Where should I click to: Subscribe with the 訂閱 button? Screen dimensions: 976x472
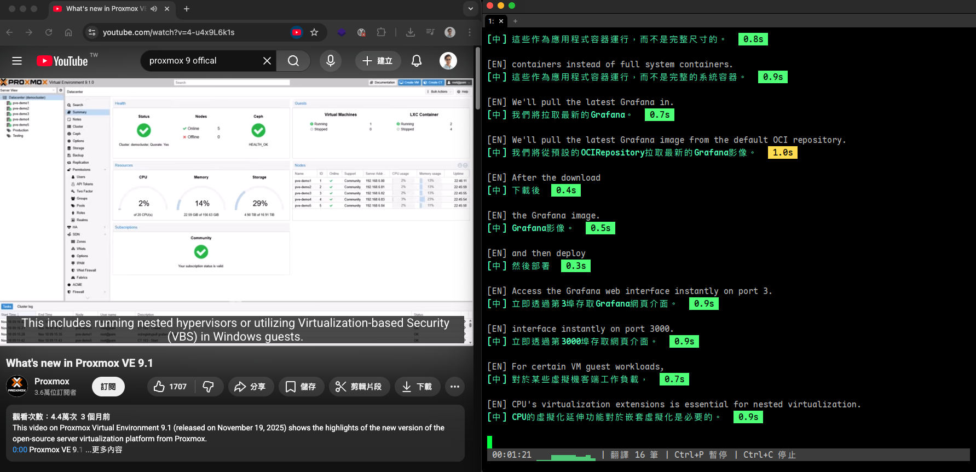(108, 387)
